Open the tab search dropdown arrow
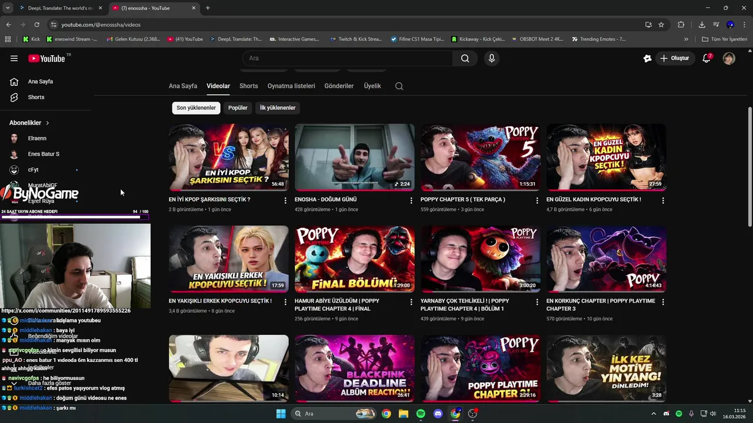The width and height of the screenshot is (753, 423). 8,8
